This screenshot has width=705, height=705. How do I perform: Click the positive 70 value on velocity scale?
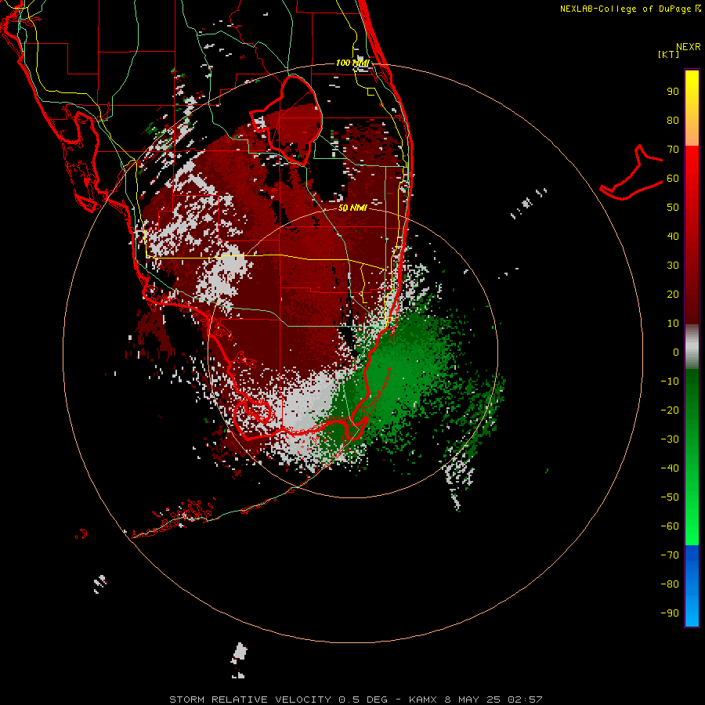(x=673, y=150)
